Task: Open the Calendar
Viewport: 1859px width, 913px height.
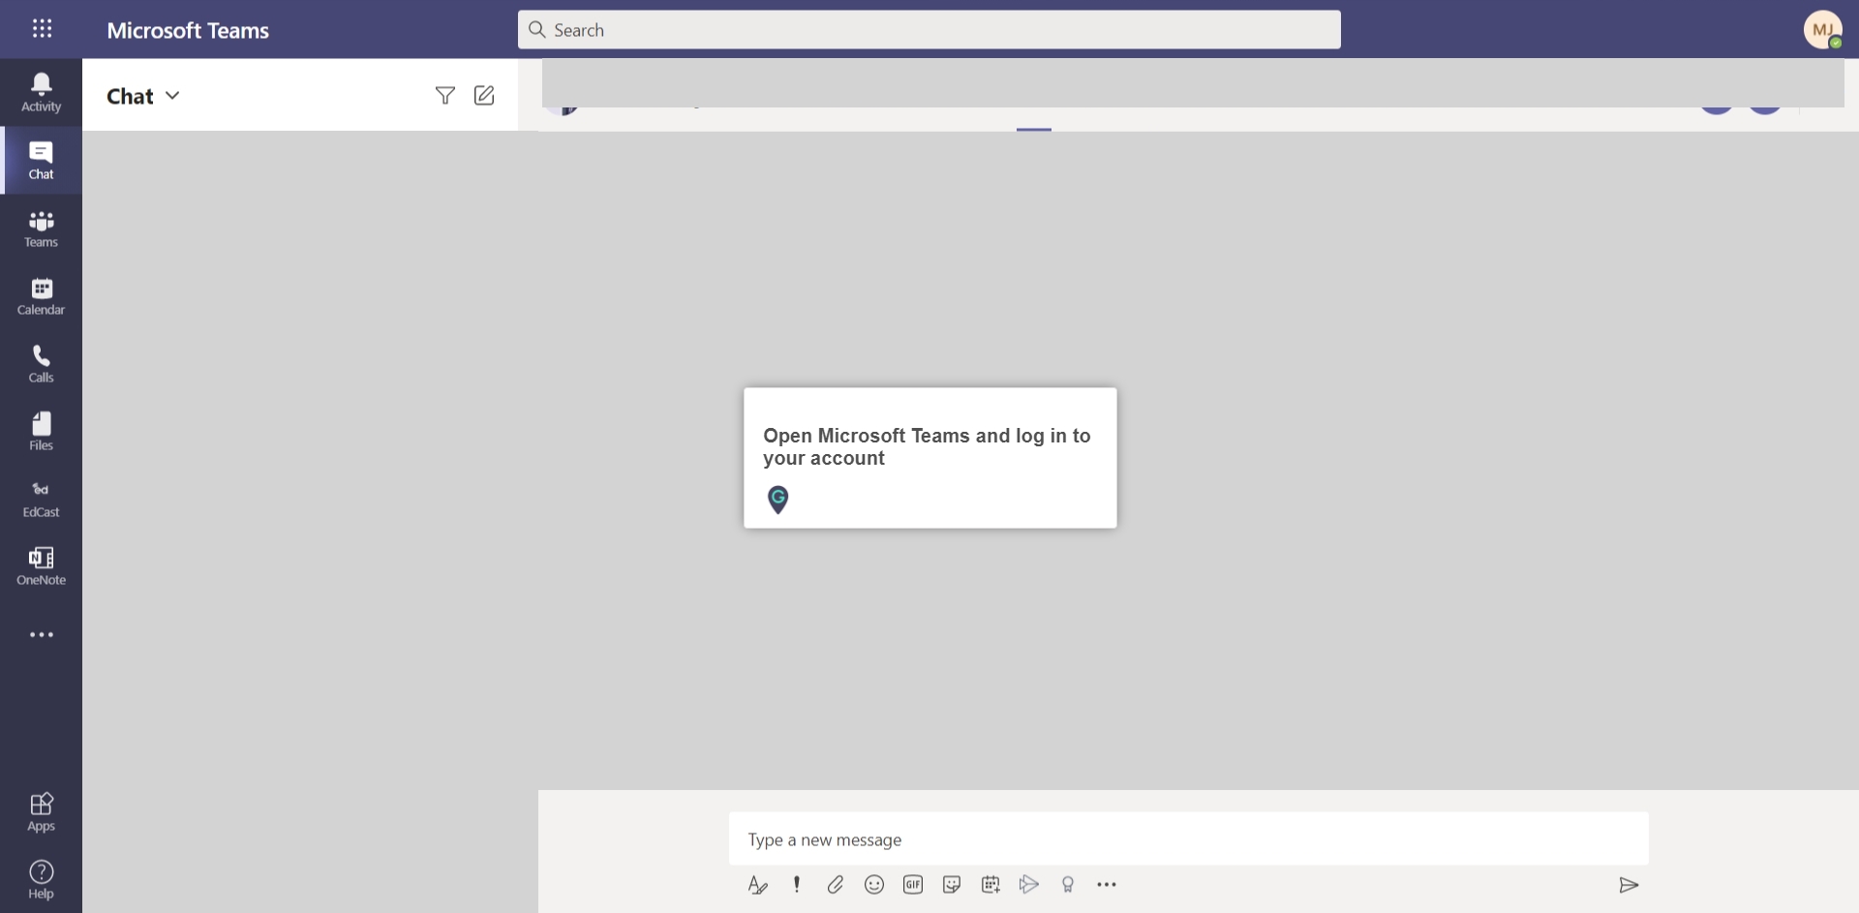Action: tap(41, 296)
